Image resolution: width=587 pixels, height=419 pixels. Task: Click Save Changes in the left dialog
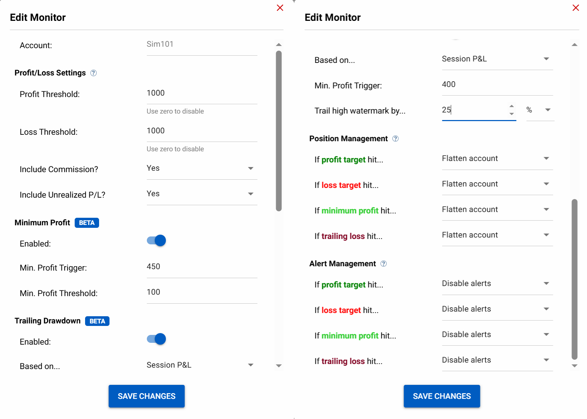pos(146,396)
